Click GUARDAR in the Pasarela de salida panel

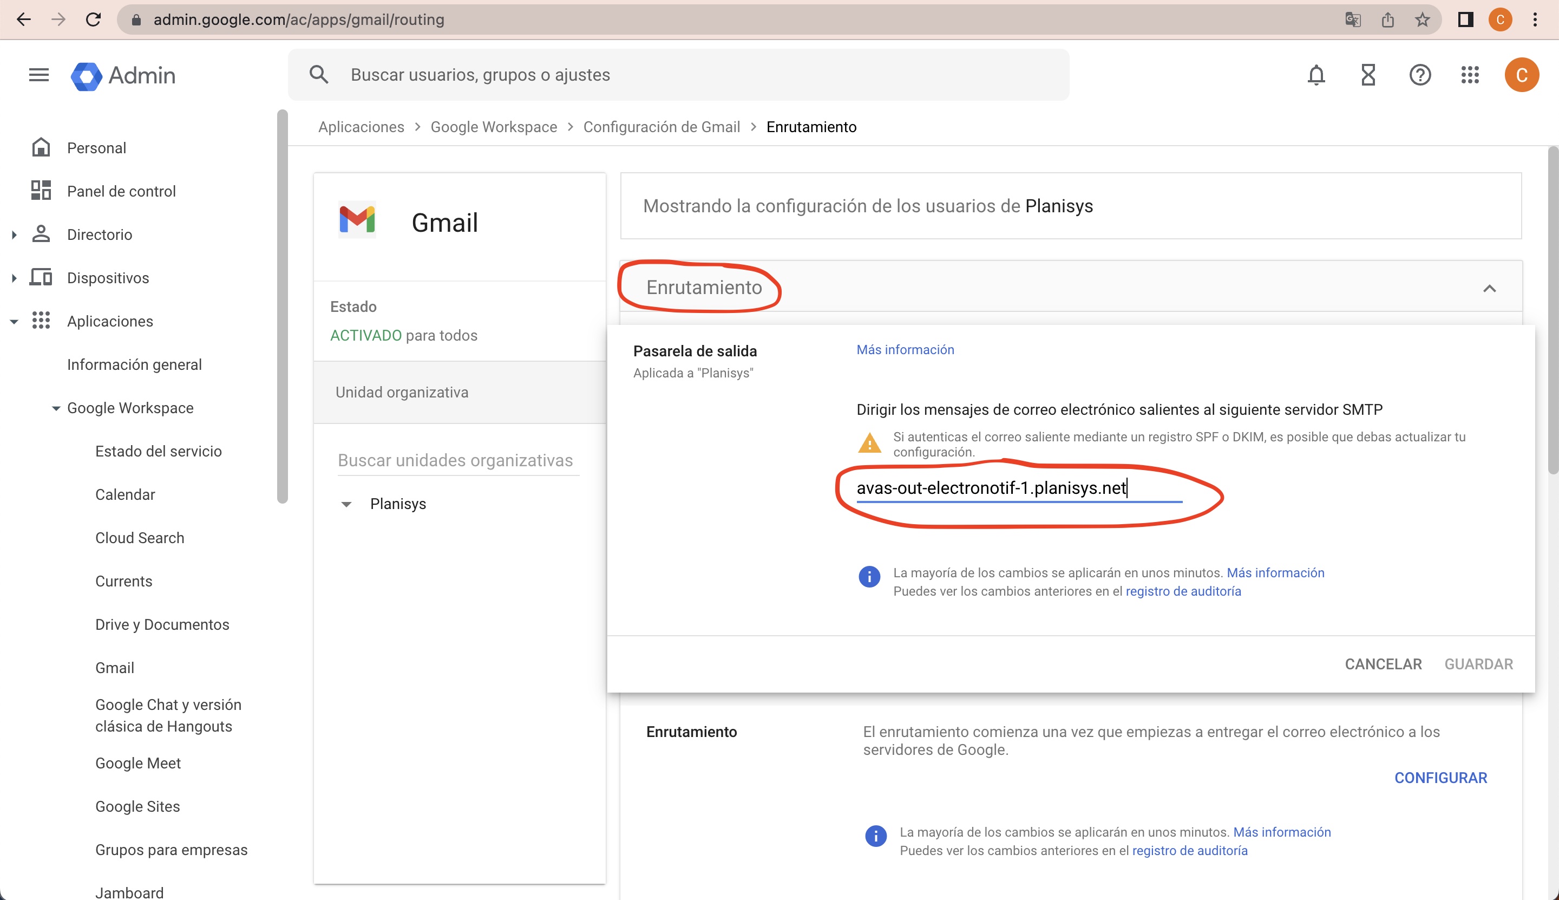click(1478, 664)
